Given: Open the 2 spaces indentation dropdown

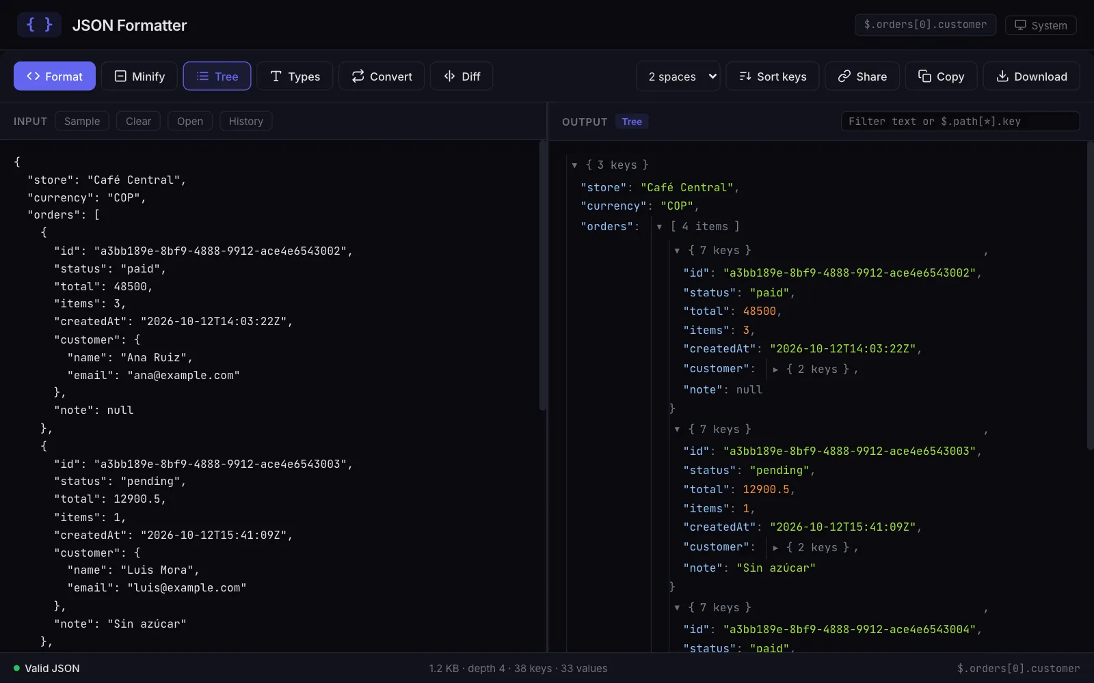Looking at the screenshot, I should (x=678, y=76).
